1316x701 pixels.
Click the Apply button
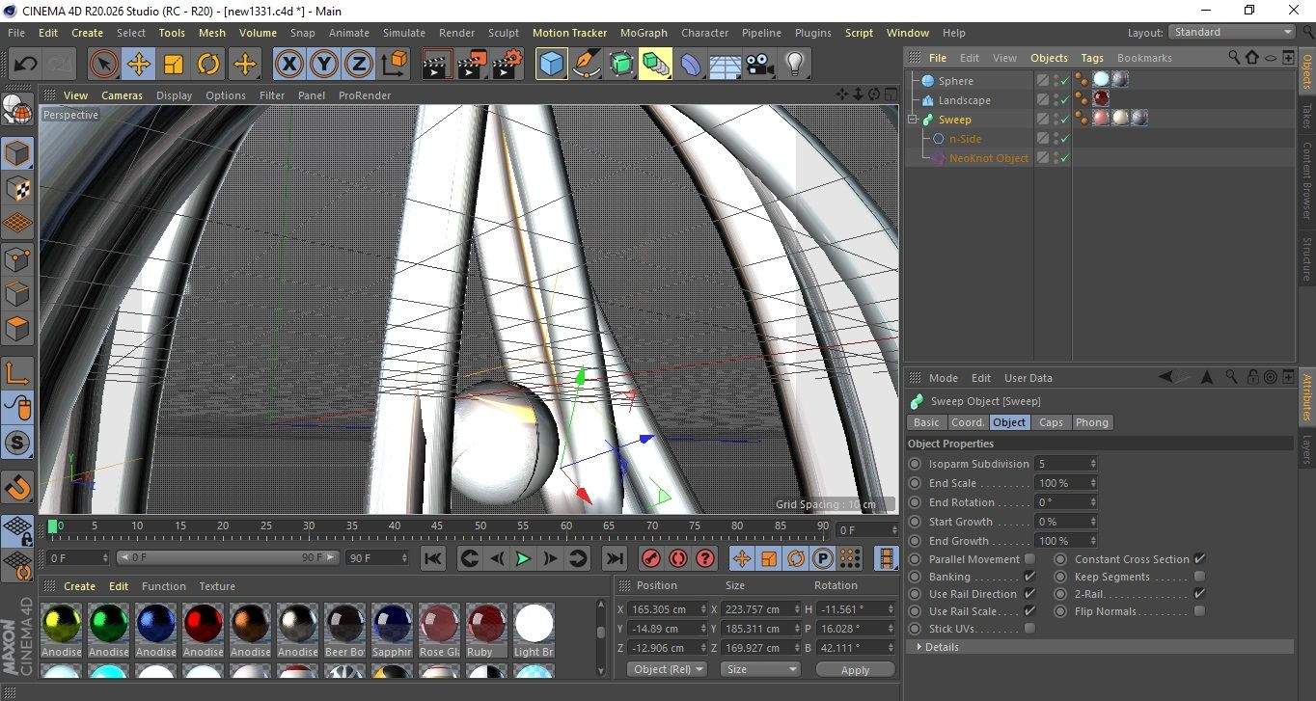[855, 669]
